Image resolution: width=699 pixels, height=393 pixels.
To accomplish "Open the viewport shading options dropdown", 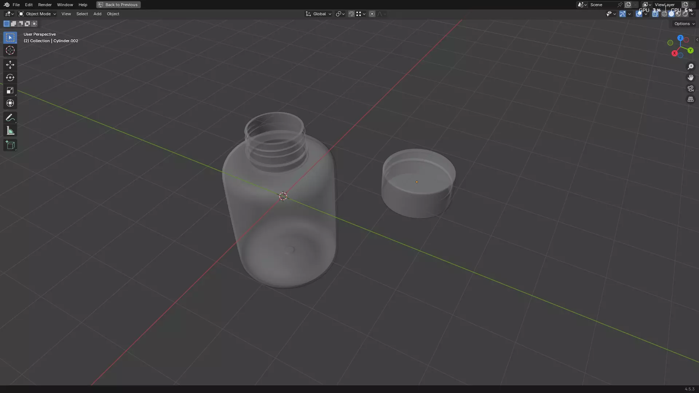I will [692, 14].
